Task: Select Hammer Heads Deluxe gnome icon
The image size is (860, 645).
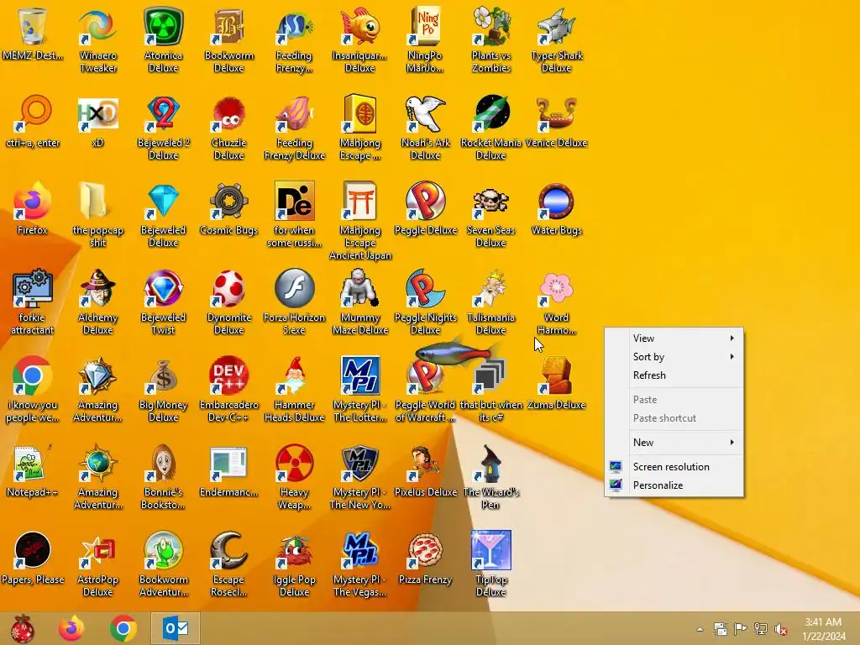Action: (x=295, y=375)
